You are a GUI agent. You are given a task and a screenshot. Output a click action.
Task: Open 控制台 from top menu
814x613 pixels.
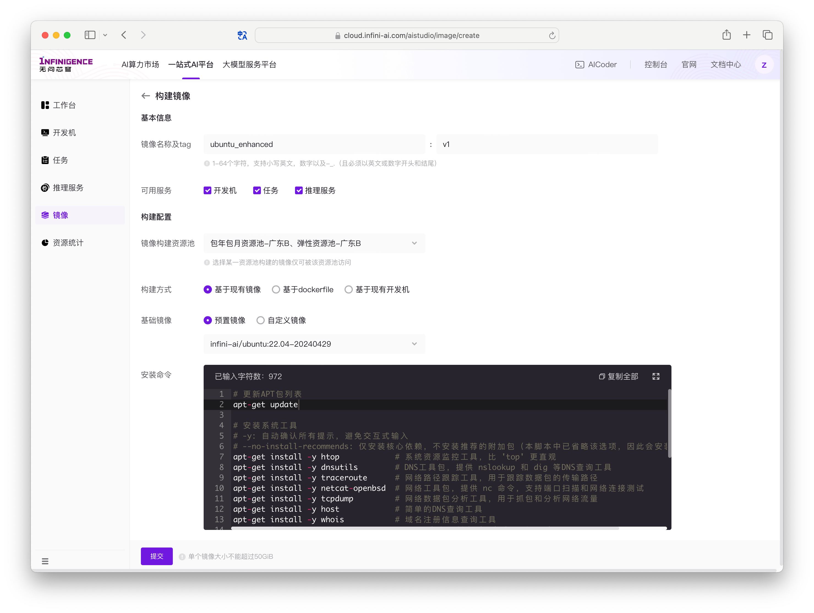[x=656, y=65]
